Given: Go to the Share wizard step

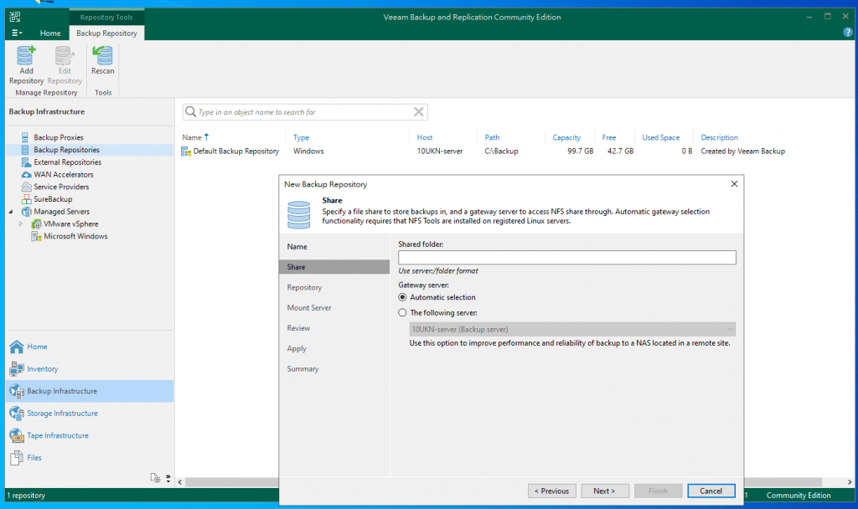Looking at the screenshot, I should pyautogui.click(x=334, y=267).
